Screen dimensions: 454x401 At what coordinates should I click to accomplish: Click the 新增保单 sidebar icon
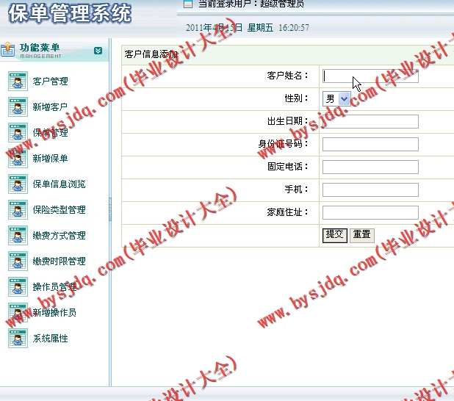[x=18, y=158]
